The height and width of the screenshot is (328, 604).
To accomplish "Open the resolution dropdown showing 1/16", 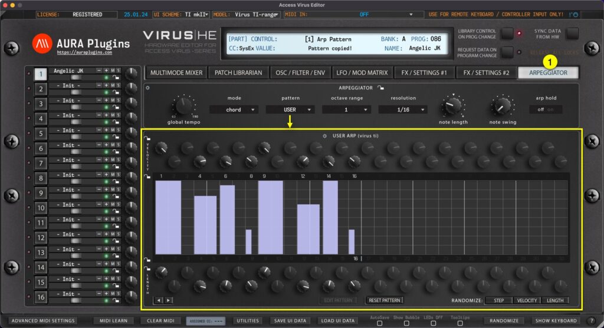I will coord(403,110).
